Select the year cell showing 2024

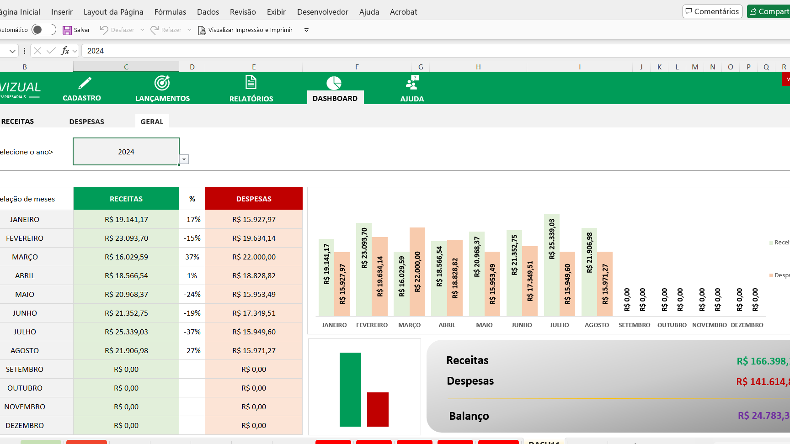(126, 152)
